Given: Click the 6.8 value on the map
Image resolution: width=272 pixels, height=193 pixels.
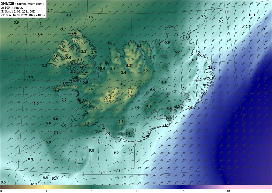Looking at the screenshot, I should [188, 38].
